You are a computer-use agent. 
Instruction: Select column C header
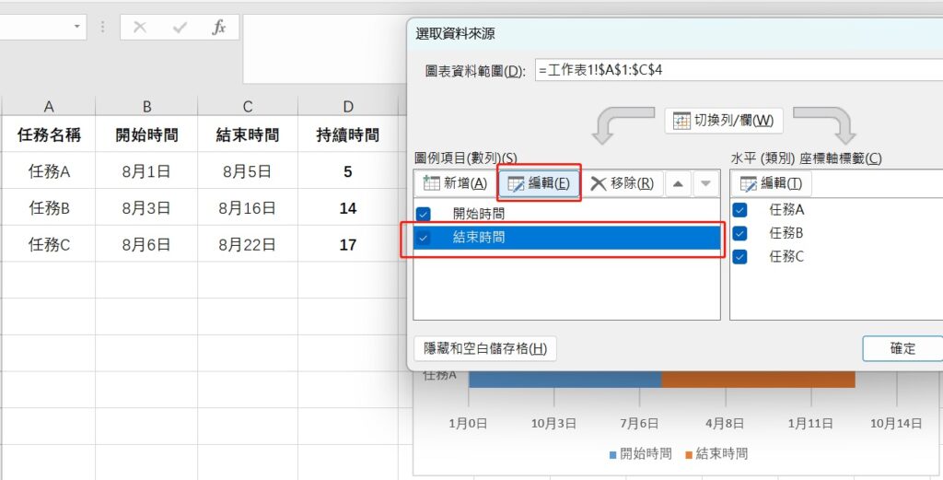click(248, 107)
